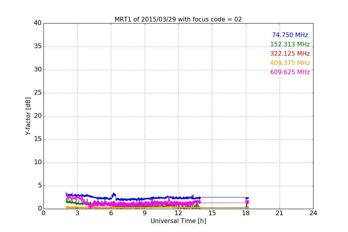Click the x-axis tick value 18
Screen dimensions: 348x232
point(246,213)
